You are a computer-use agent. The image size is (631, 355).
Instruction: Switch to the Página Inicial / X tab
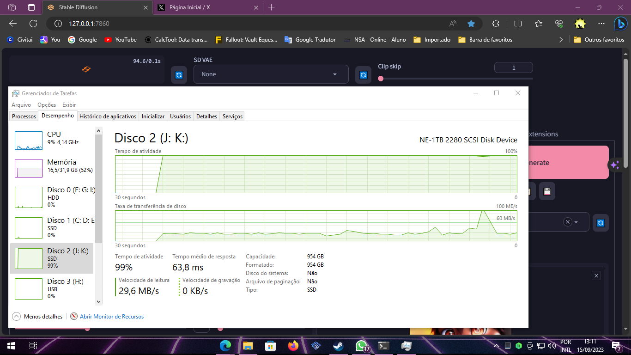click(x=207, y=7)
